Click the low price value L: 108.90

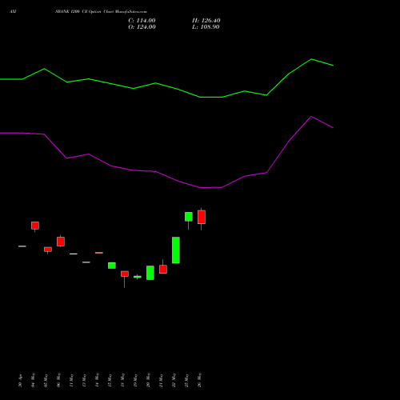206,27
